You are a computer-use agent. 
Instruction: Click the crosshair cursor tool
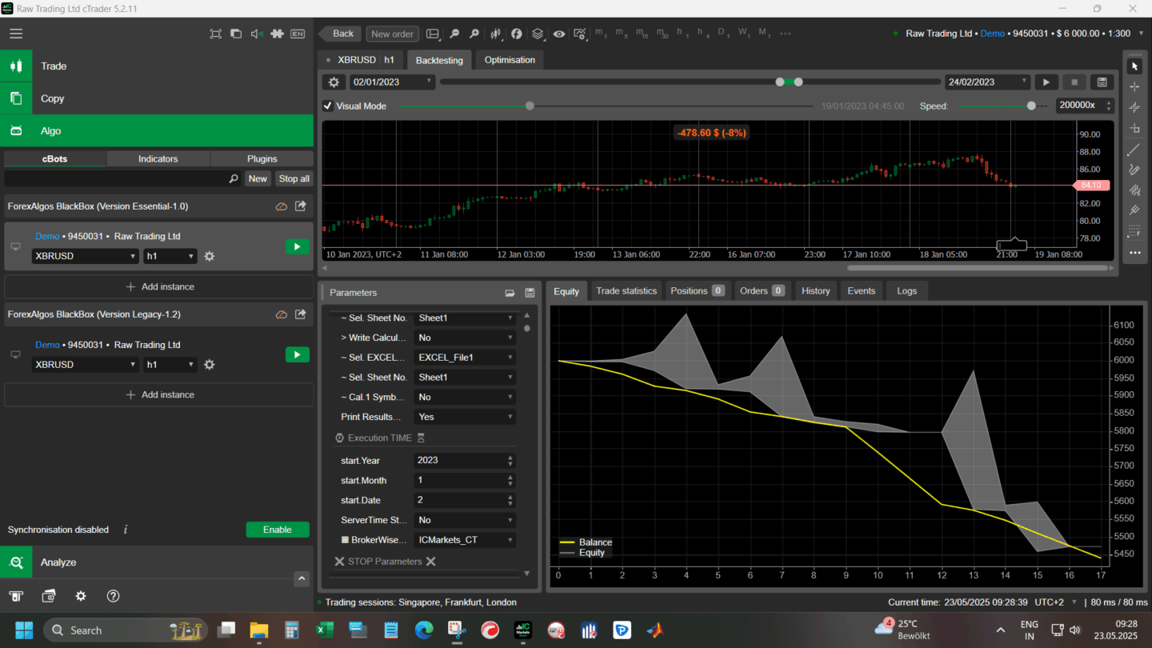click(x=1134, y=86)
